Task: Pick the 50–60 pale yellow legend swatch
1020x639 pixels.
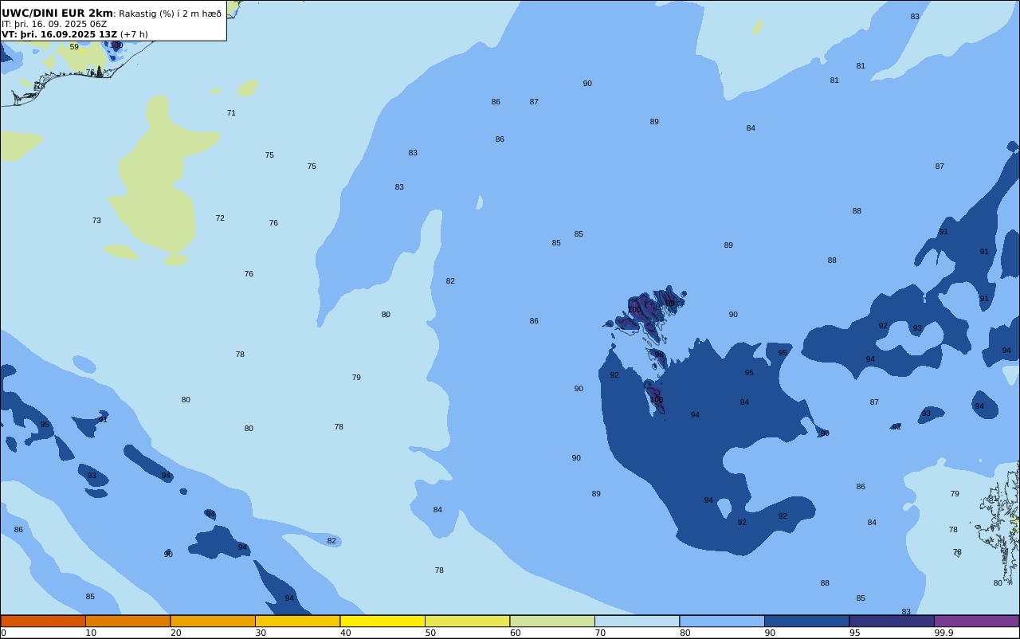Action: click(467, 621)
